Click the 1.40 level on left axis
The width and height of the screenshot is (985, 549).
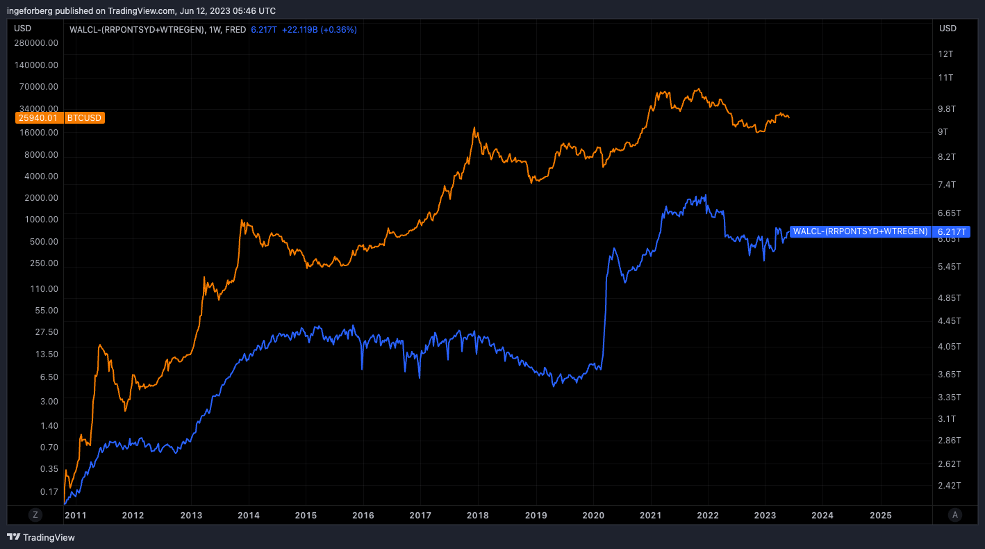pyautogui.click(x=49, y=425)
